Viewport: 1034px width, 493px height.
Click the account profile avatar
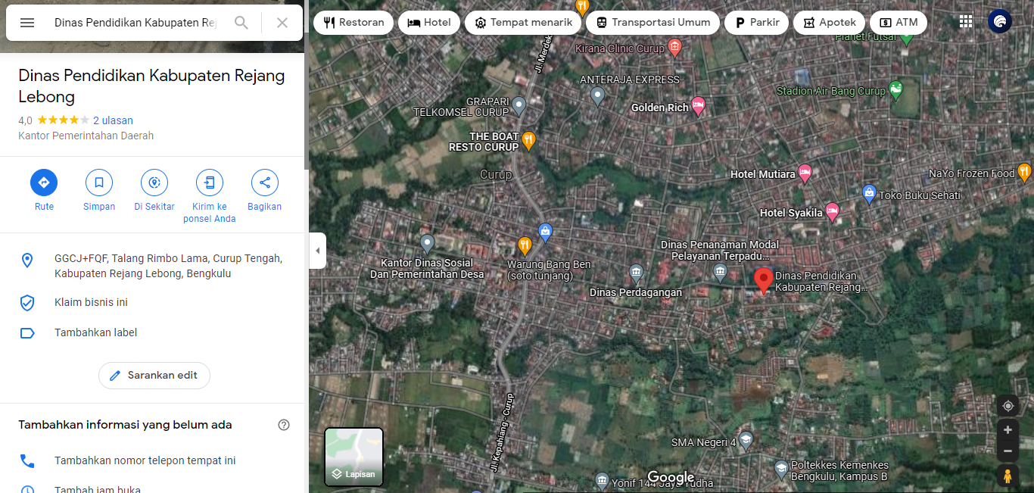(1000, 21)
